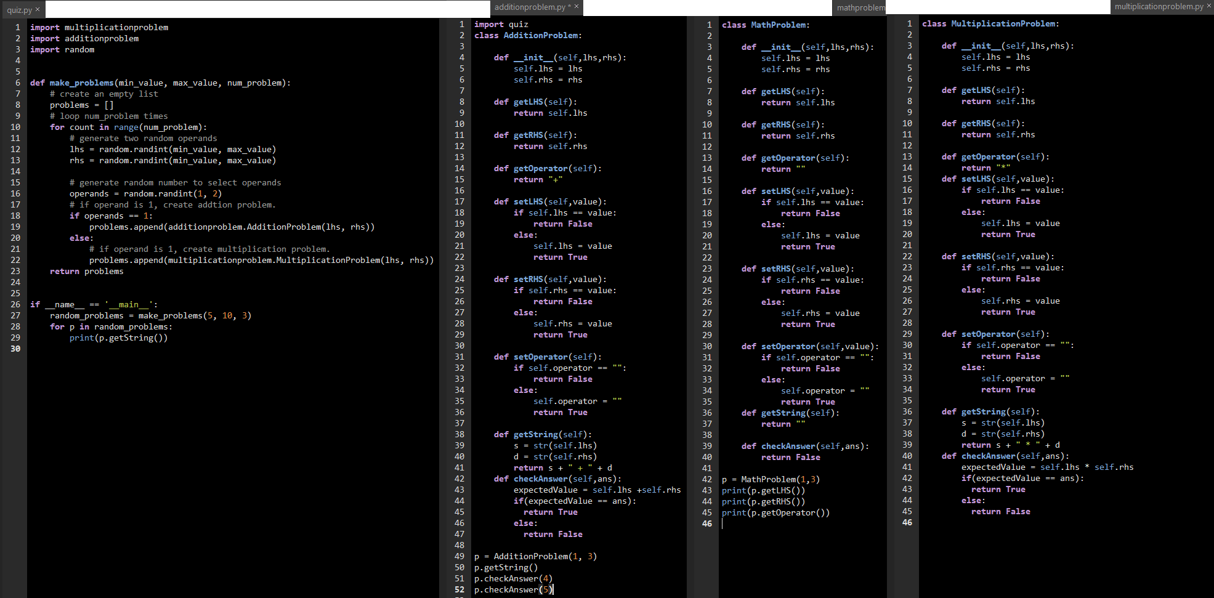Screen dimensions: 1214x598
Task: Switch to the quiz.py tab
Action: [19, 10]
